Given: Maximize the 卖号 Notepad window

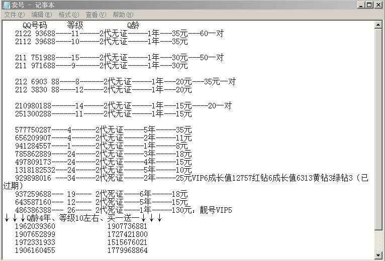Looking at the screenshot, I should [x=369, y=5].
